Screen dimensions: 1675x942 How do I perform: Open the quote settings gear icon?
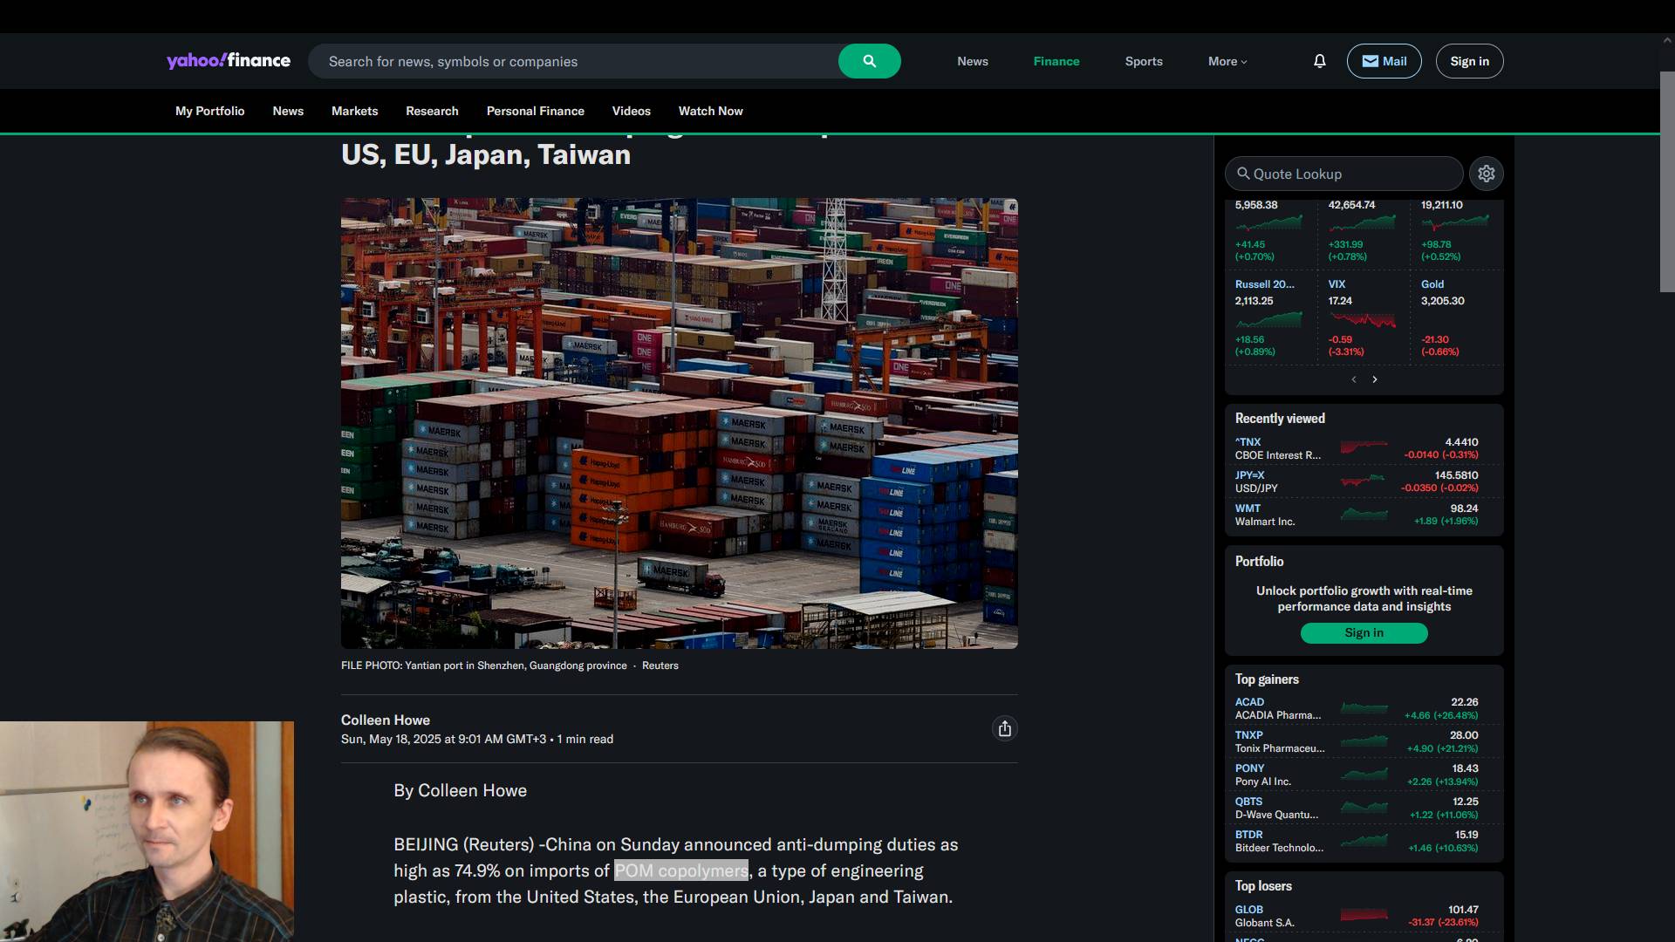tap(1487, 174)
